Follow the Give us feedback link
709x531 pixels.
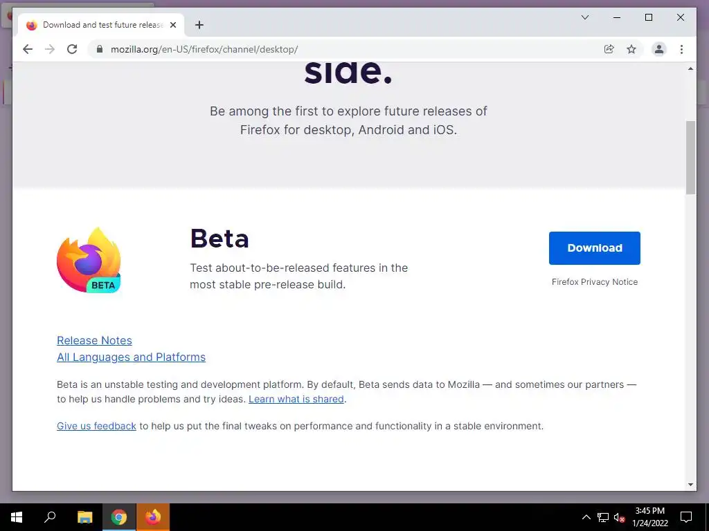coord(96,426)
